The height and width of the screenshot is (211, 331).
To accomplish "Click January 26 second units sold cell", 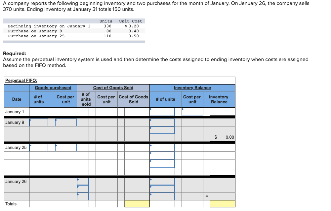I will [x=83, y=189].
